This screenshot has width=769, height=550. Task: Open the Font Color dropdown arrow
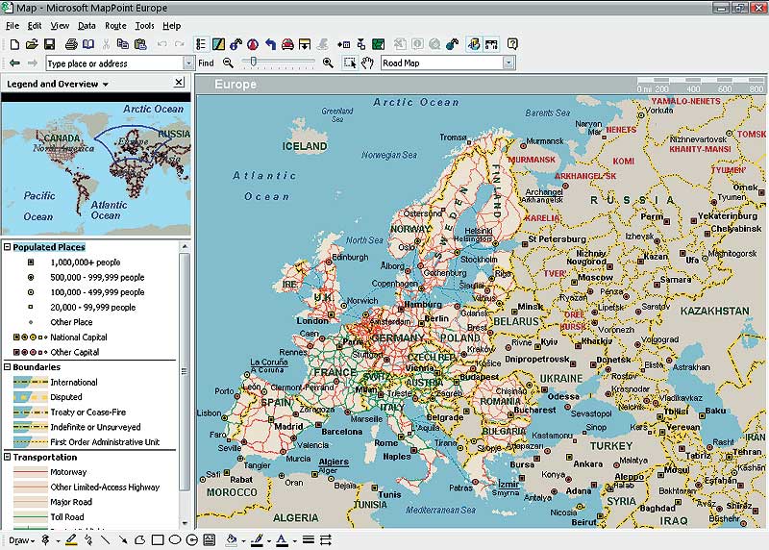294,541
